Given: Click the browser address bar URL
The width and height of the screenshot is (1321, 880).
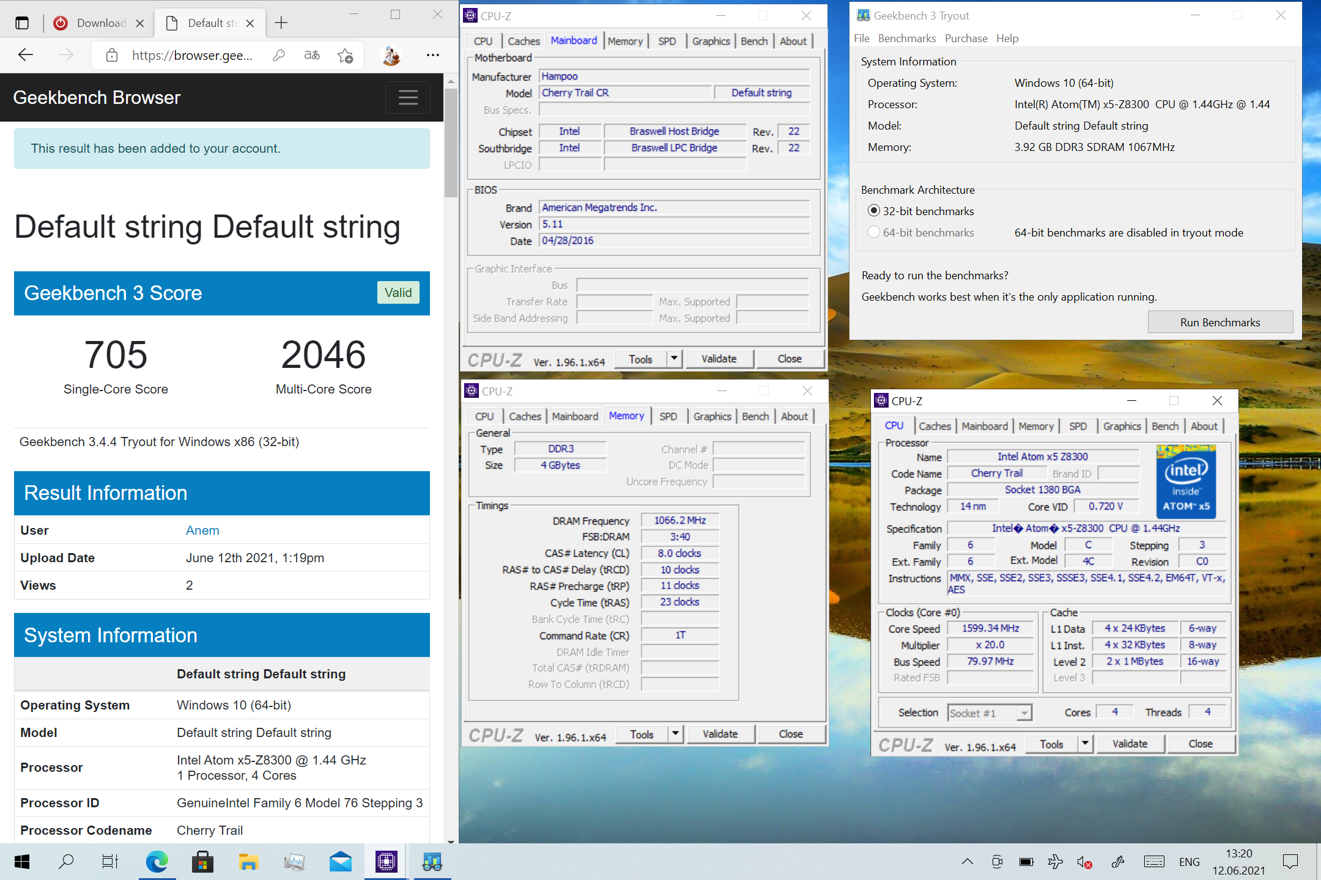Looking at the screenshot, I should coord(192,56).
